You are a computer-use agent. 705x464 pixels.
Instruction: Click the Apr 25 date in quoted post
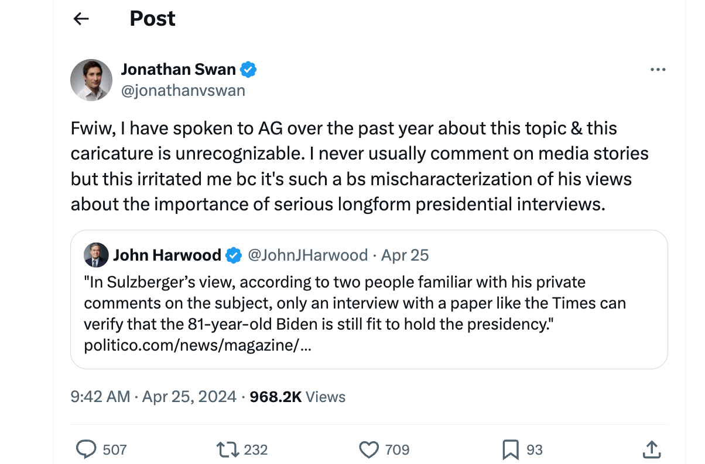click(x=405, y=255)
